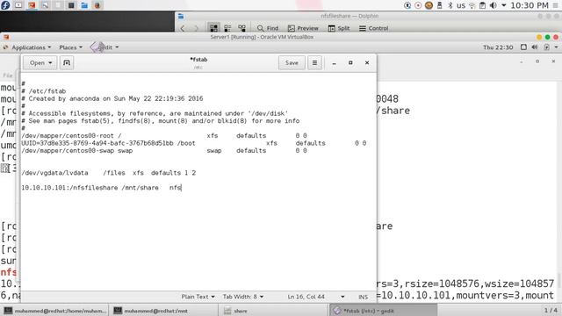
Task: Click the centos00-swap fstab line
Action: pyautogui.click(x=164, y=150)
